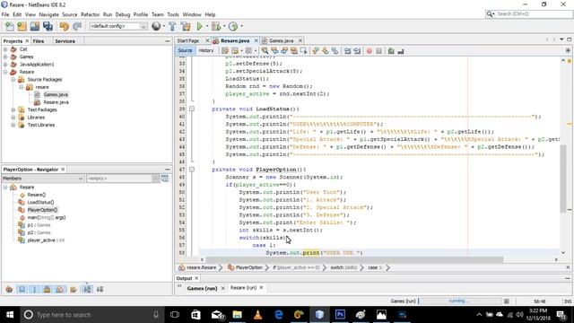This screenshot has width=574, height=323.
Task: Expand the JavaApplication1 project node
Action: (x=5, y=64)
